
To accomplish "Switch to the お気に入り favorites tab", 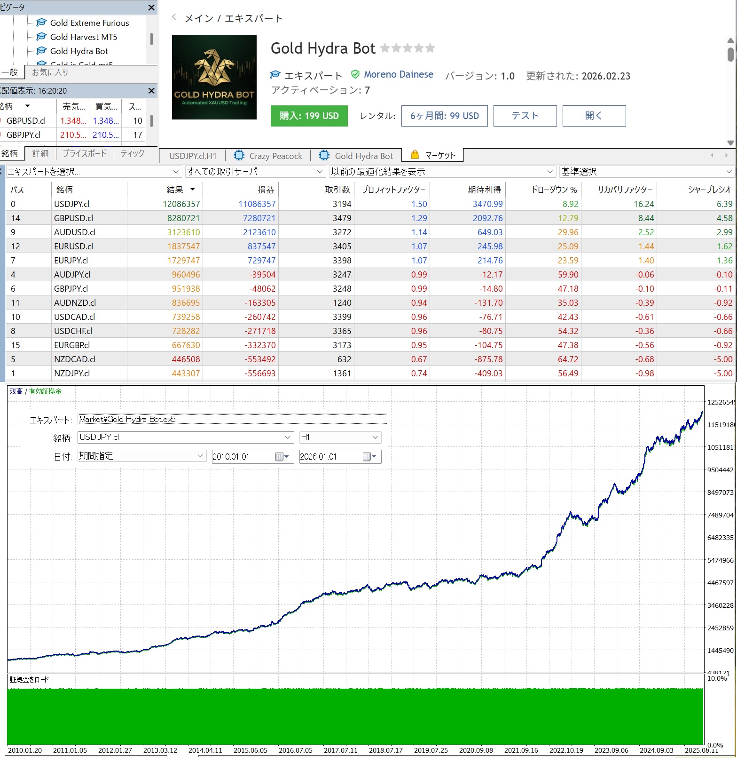I will [x=50, y=72].
